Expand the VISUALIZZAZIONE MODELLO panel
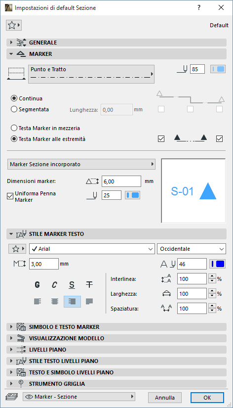Screen dimensions: 233x408 point(116,338)
